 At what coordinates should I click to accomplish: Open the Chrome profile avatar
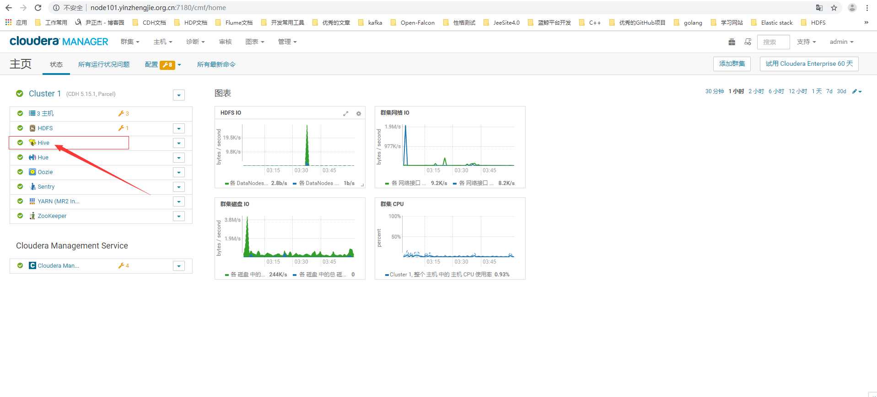click(852, 8)
